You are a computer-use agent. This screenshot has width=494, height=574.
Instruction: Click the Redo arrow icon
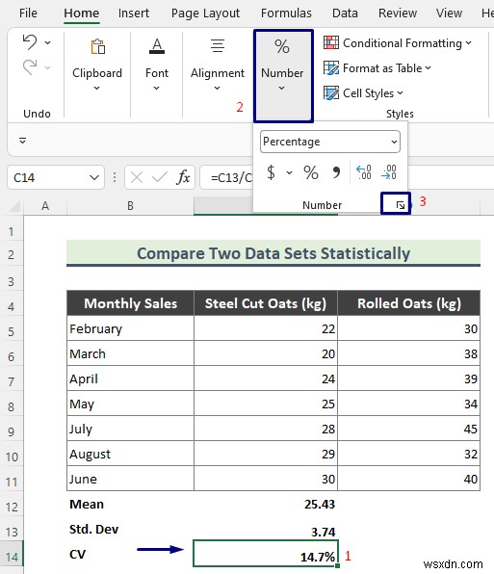30,67
